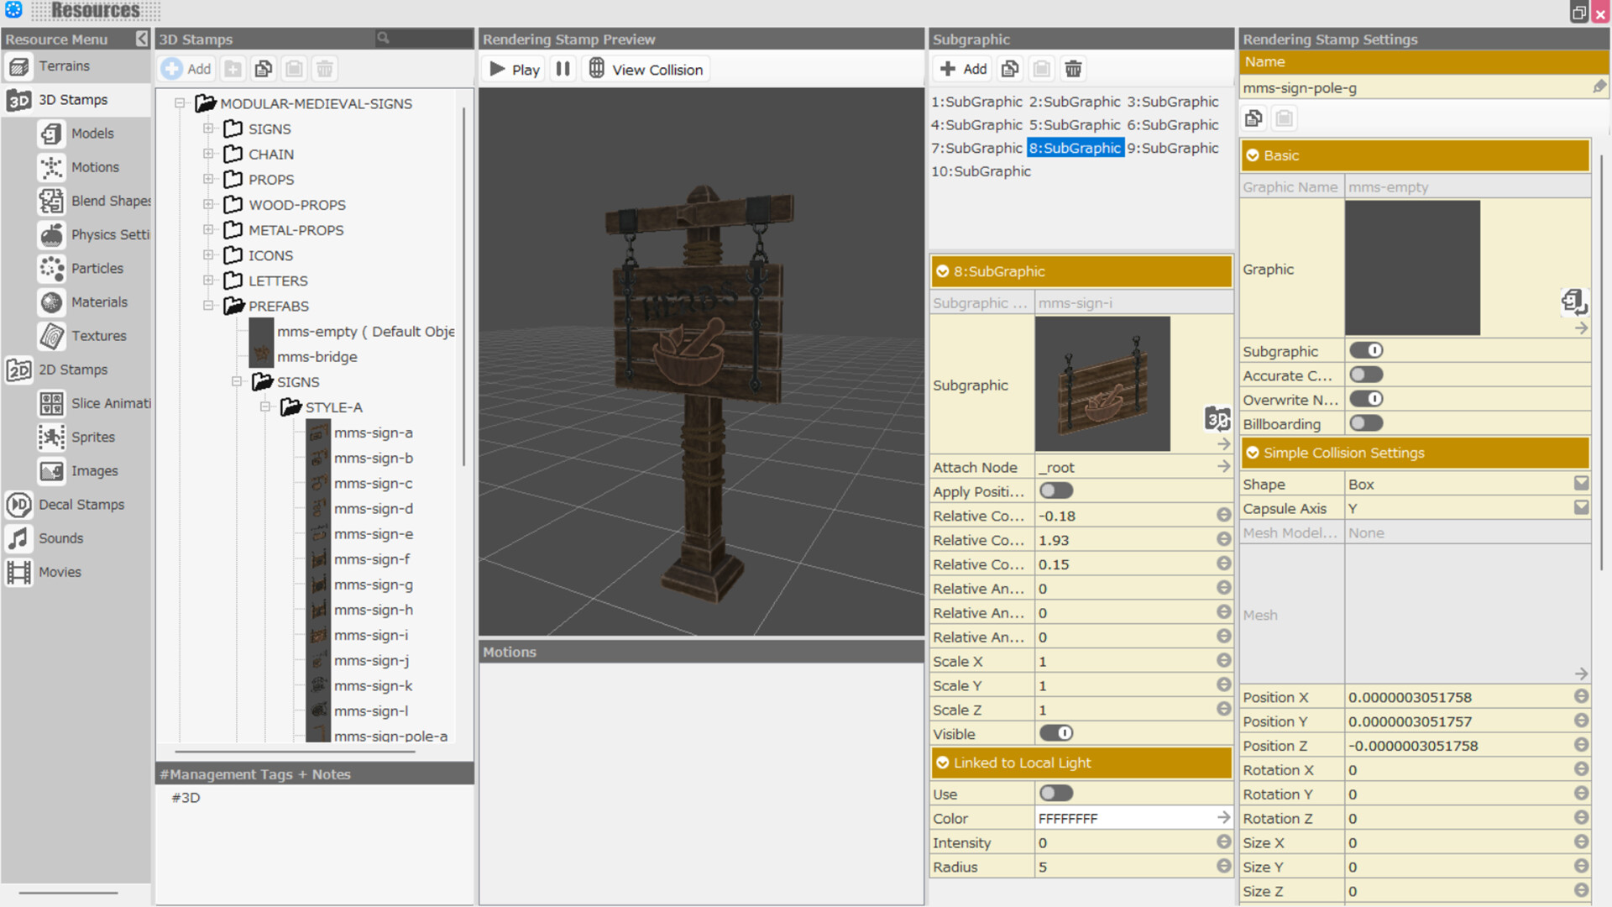Open the Particles resource panel

[51, 268]
